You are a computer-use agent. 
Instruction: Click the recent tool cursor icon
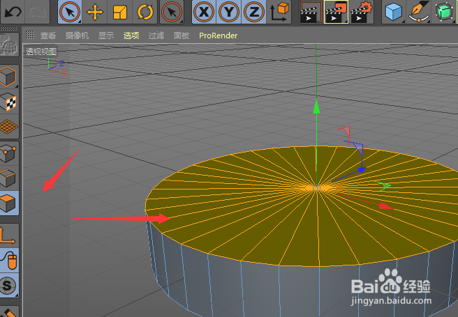172,13
